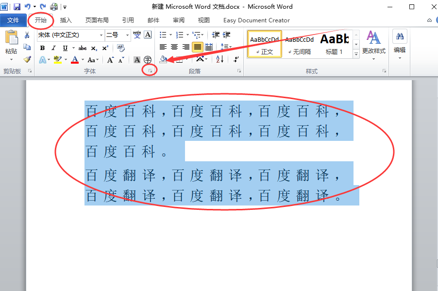The width and height of the screenshot is (438, 291).
Task: Show or hide paragraph marks icon
Action: [x=236, y=59]
